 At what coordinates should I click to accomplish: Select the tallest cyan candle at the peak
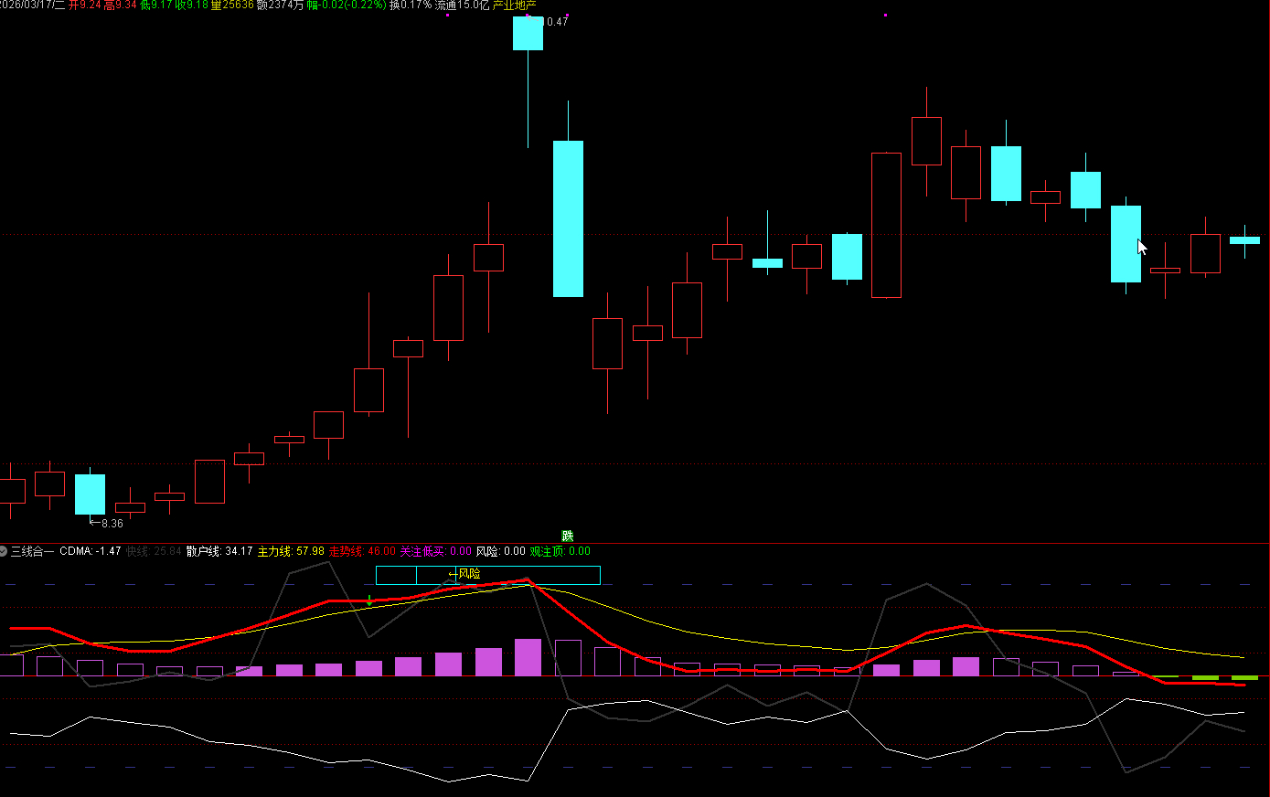coord(528,34)
